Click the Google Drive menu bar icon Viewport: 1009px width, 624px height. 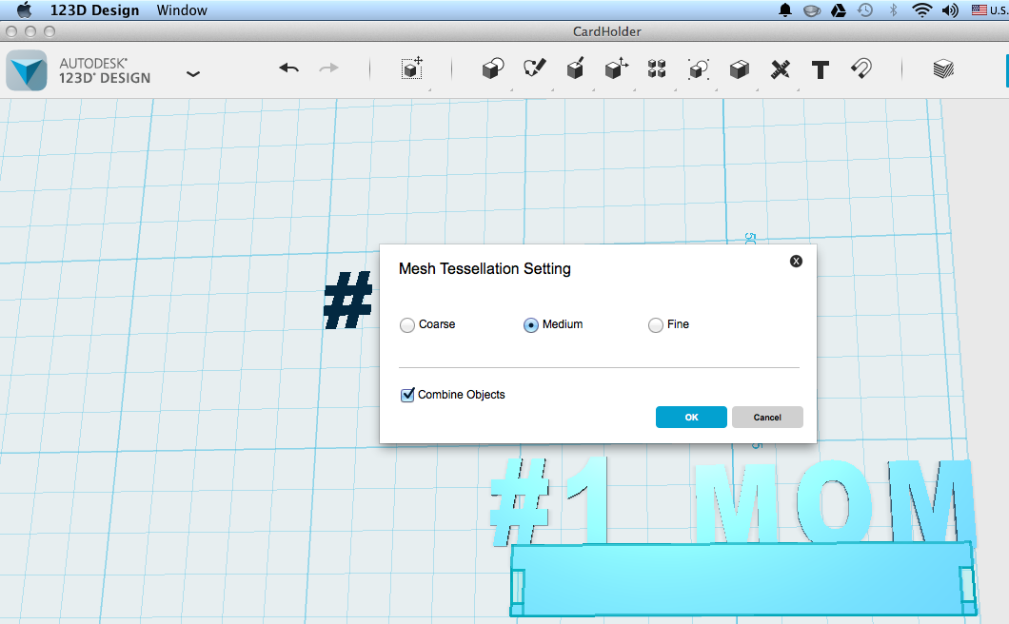(839, 10)
